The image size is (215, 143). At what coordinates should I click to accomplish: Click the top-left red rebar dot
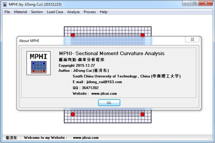tap(73, 35)
